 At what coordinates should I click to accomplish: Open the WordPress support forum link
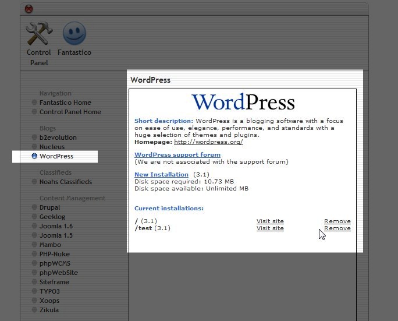coord(177,155)
